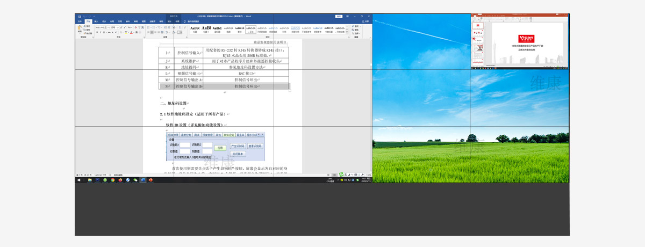
Task: Toggle Underline formatting in Word's font group
Action: (104, 32)
